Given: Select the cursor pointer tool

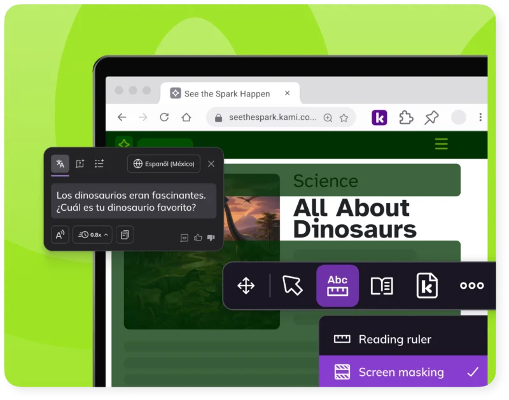Looking at the screenshot, I should pyautogui.click(x=292, y=285).
